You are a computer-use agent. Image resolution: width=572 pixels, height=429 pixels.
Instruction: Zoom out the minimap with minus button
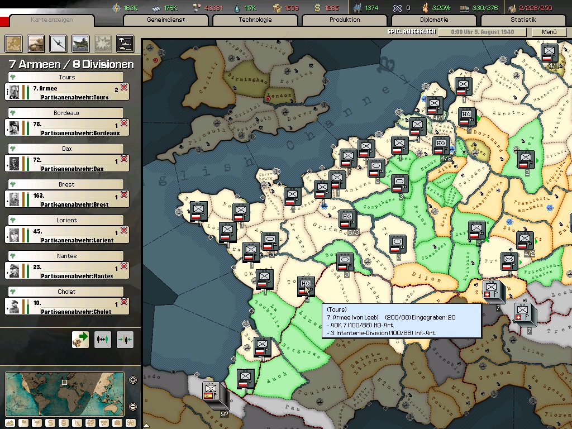[x=133, y=406]
